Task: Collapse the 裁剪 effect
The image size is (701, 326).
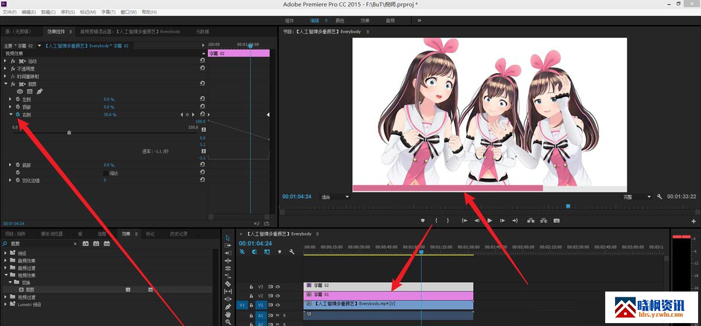Action: [x=5, y=84]
